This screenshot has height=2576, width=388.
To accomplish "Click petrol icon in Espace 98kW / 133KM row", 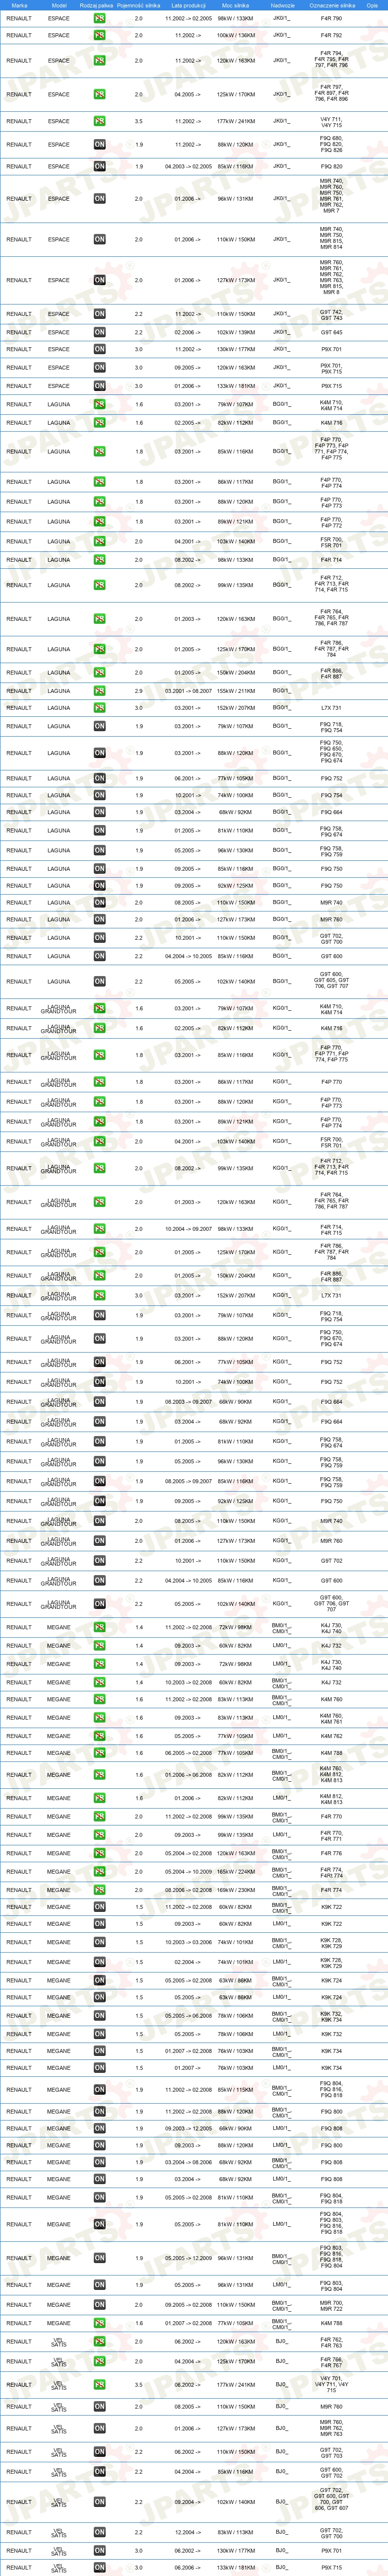I will [x=99, y=18].
